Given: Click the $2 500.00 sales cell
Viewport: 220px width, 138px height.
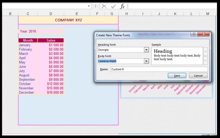Looking at the screenshot, I should (x=51, y=49).
